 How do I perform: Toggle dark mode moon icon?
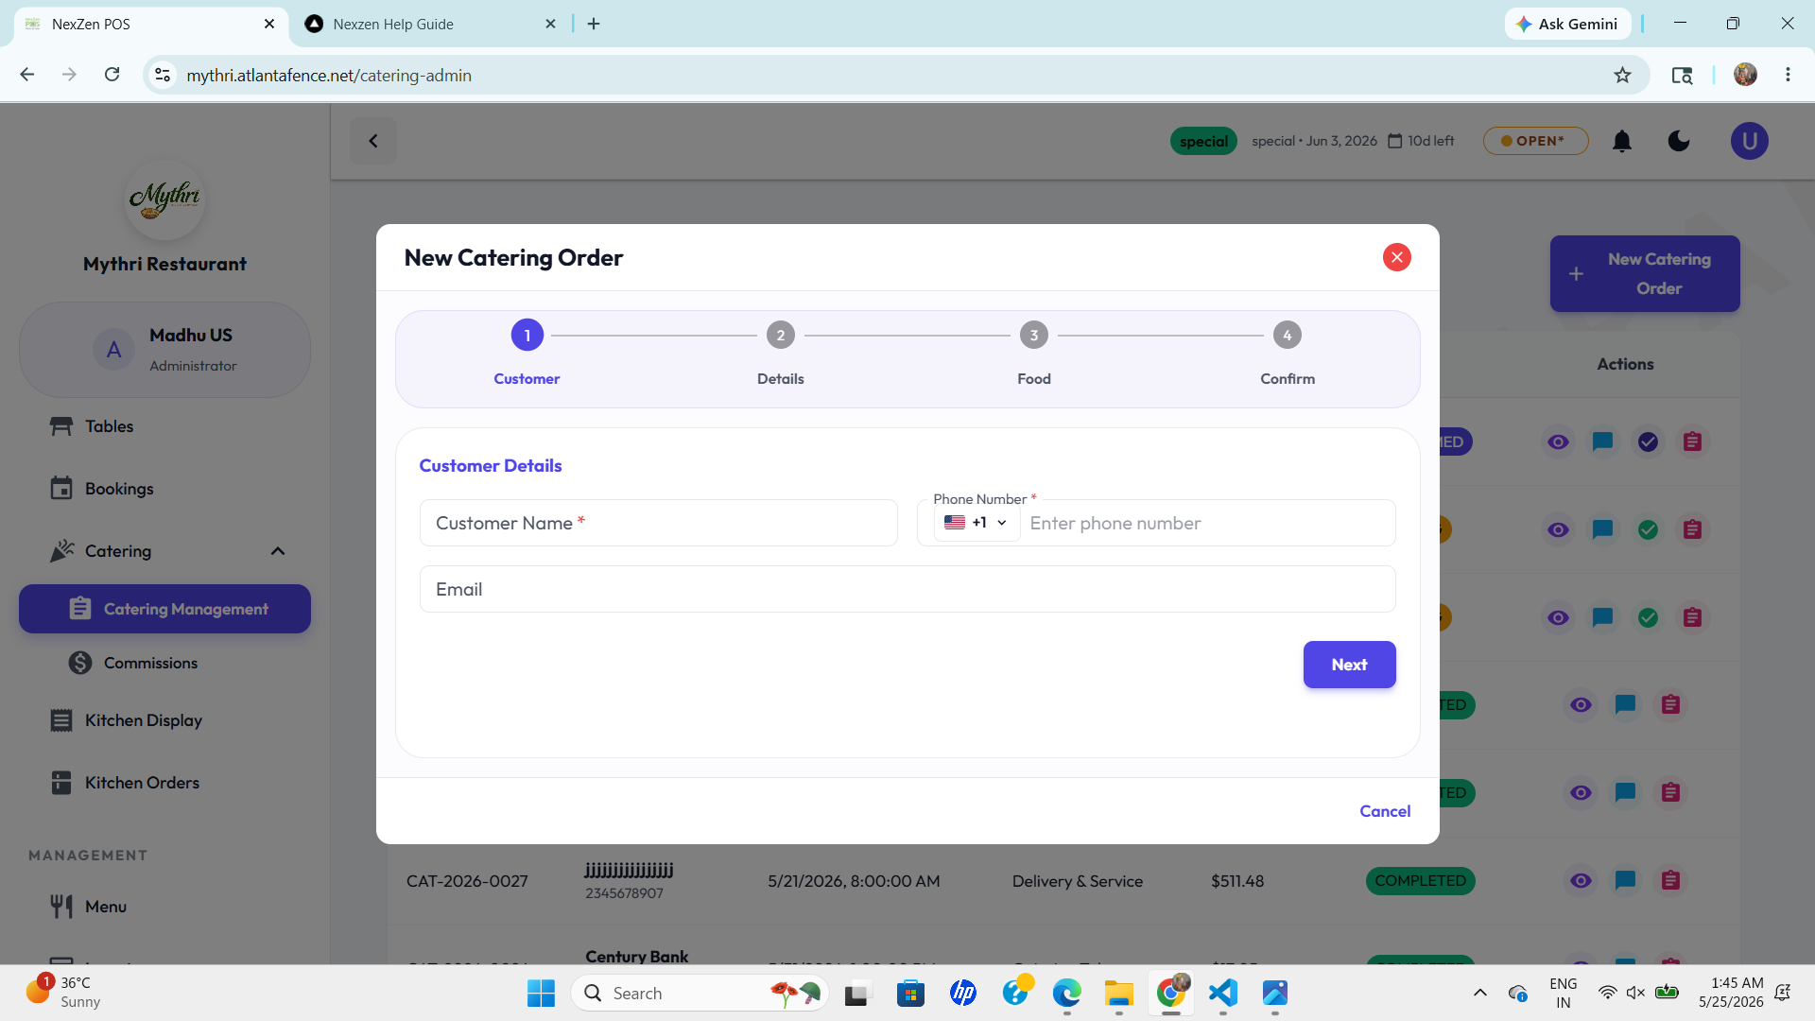1679,141
